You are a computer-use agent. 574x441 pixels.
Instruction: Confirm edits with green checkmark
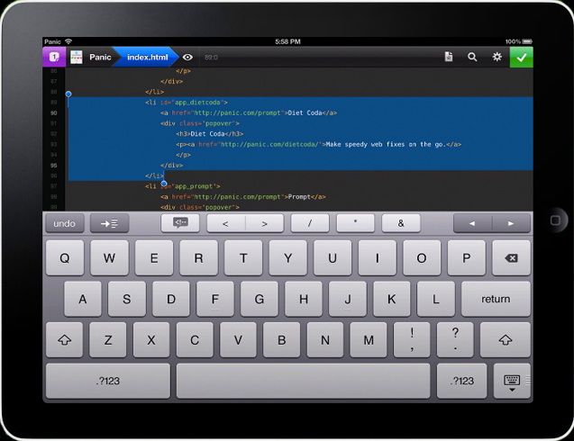coord(521,57)
